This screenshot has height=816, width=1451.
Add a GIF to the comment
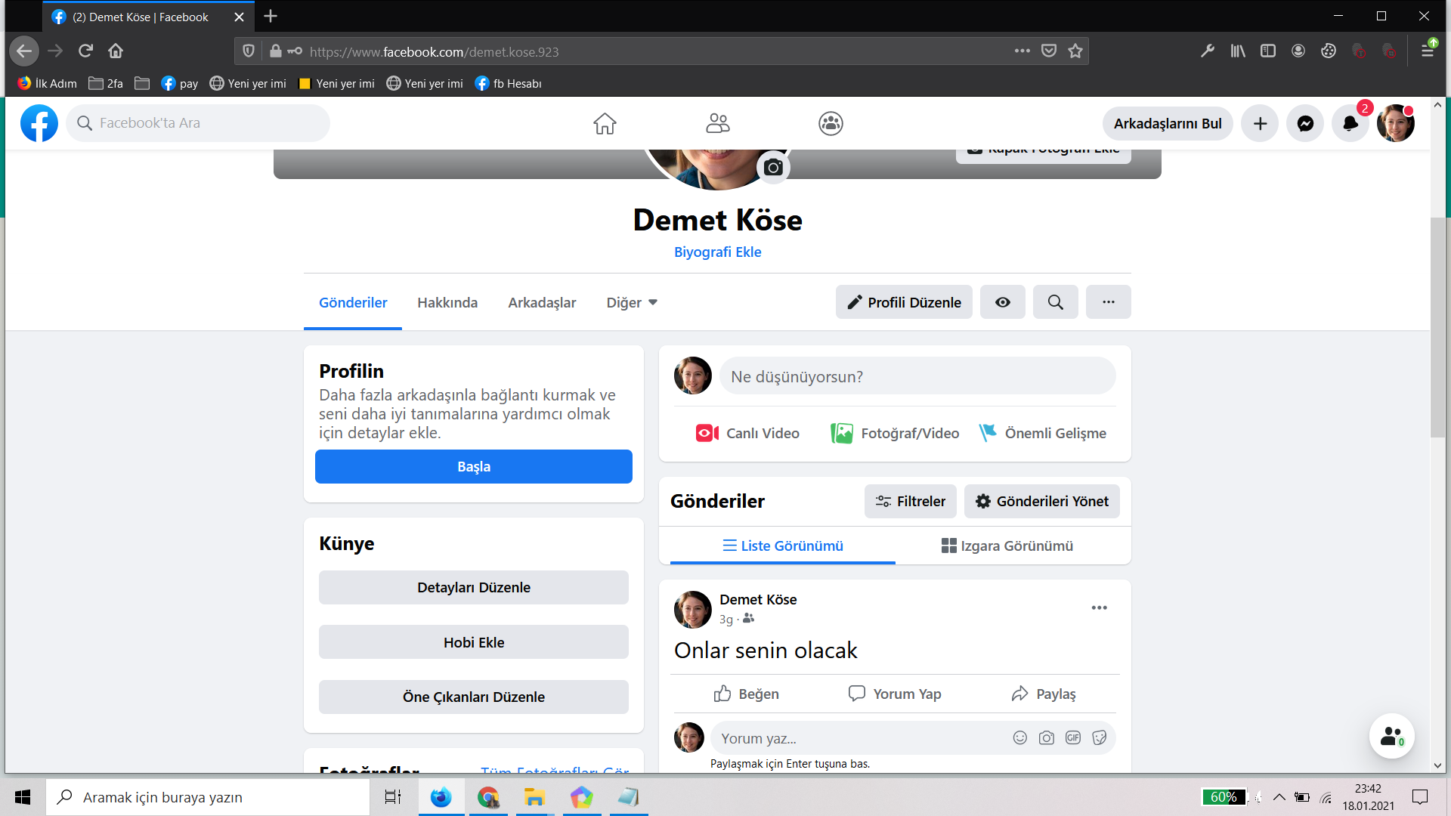(x=1073, y=737)
